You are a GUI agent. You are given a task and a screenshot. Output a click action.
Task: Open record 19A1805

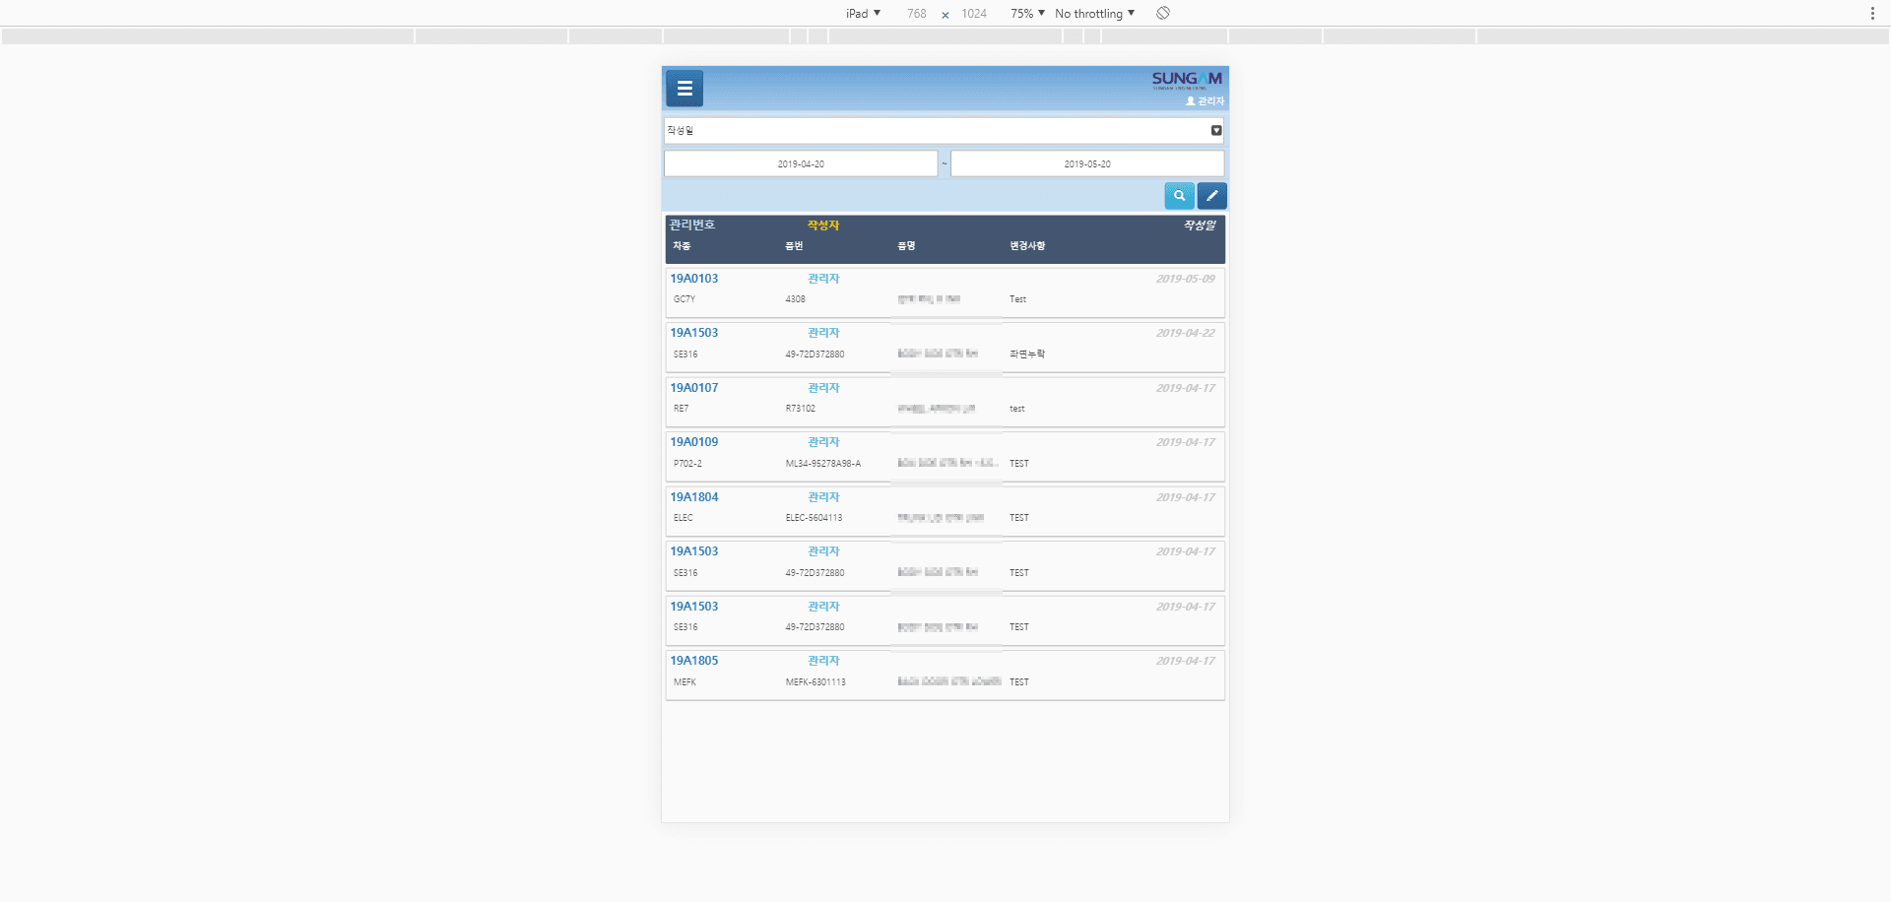[x=693, y=660]
